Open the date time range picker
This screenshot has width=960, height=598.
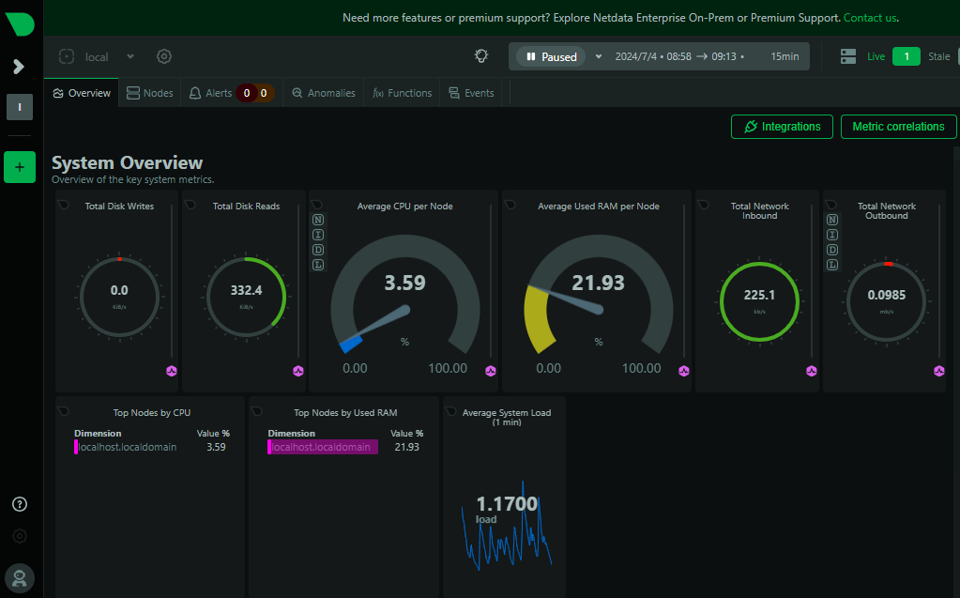[679, 56]
